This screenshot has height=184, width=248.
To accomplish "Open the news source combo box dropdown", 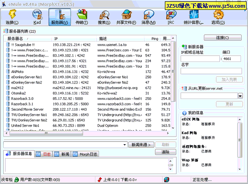I will (125, 145).
